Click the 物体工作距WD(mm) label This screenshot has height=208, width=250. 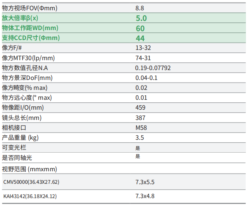point(30,28)
